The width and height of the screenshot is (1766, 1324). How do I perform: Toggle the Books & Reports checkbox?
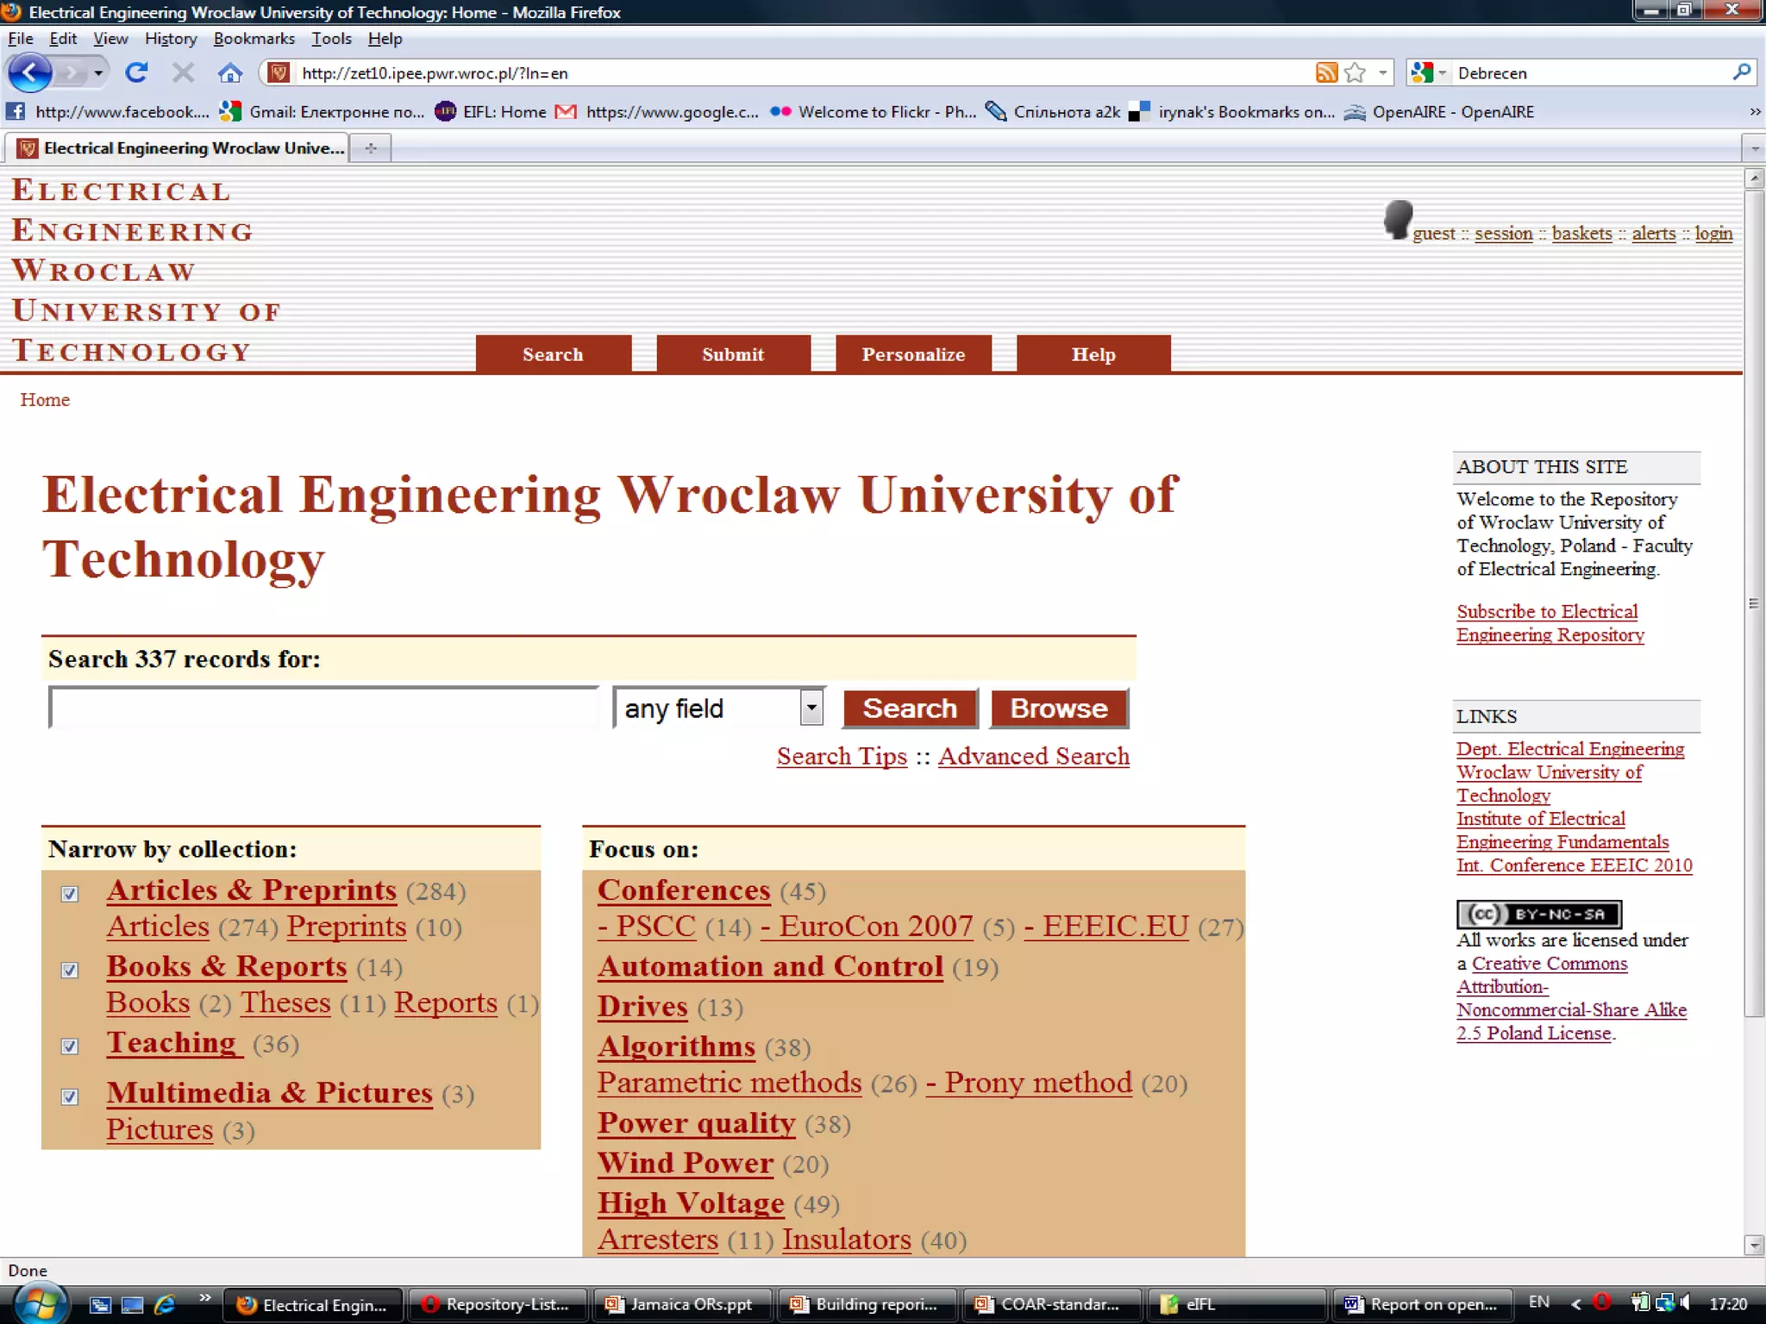pyautogui.click(x=71, y=970)
